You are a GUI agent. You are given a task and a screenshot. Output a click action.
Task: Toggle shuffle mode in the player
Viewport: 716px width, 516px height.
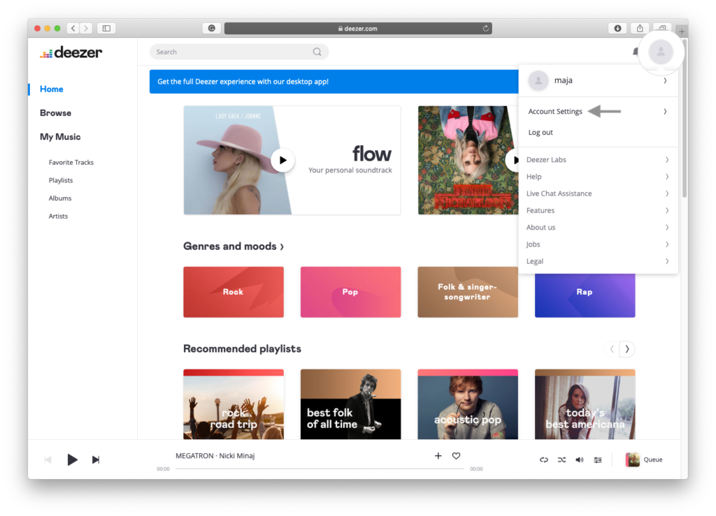tap(561, 459)
